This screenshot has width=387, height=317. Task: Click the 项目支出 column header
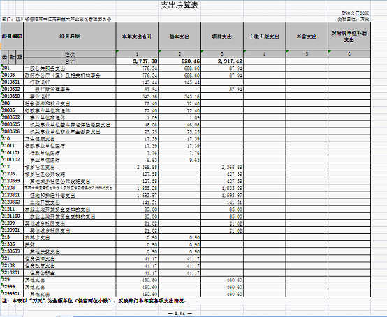[x=222, y=36]
